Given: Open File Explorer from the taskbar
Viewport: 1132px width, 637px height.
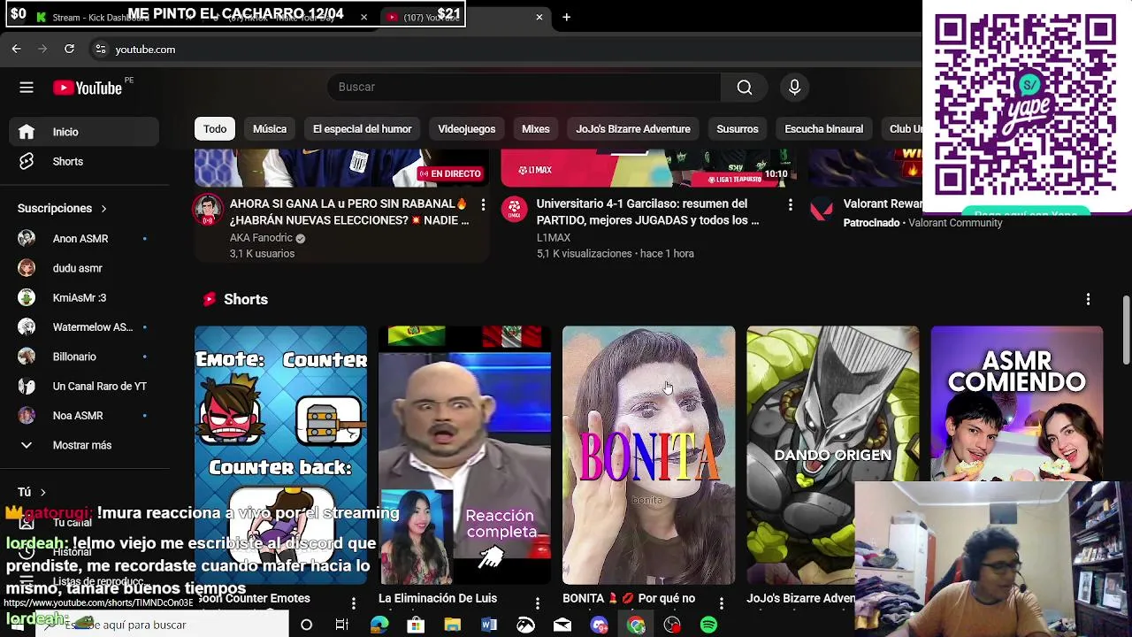Looking at the screenshot, I should point(452,625).
